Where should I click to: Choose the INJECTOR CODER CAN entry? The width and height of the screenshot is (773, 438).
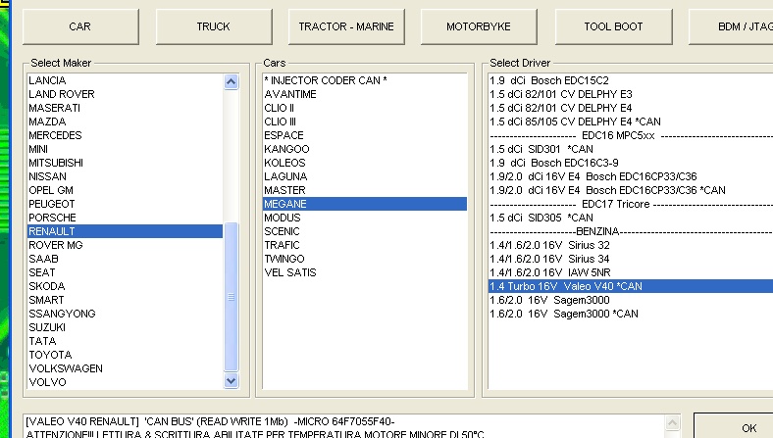326,80
